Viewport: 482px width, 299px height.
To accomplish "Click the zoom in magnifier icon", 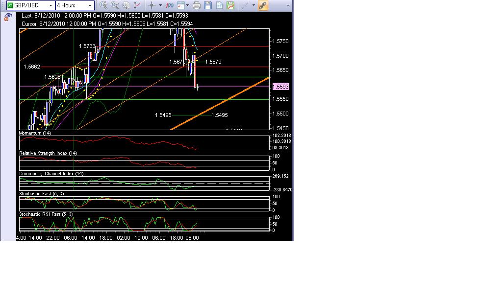I will [x=103, y=5].
